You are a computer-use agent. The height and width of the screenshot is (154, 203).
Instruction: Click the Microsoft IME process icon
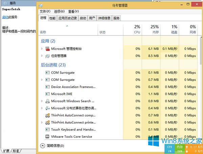47,94
